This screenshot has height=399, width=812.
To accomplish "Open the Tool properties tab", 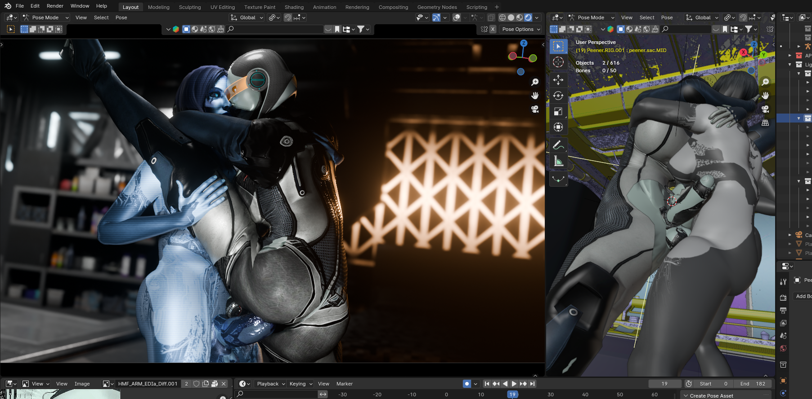I will coord(783,281).
